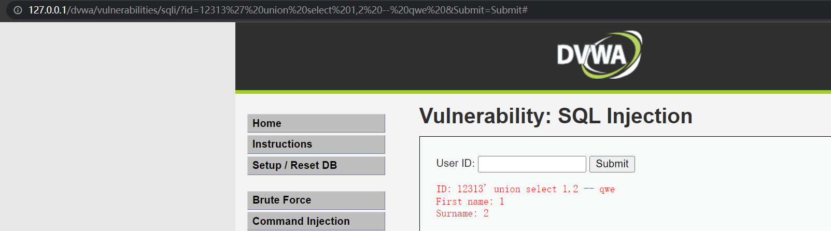Viewport: 831px width, 231px height.
Task: Click the 127.0.0.1 host in the URL
Action: [47, 10]
